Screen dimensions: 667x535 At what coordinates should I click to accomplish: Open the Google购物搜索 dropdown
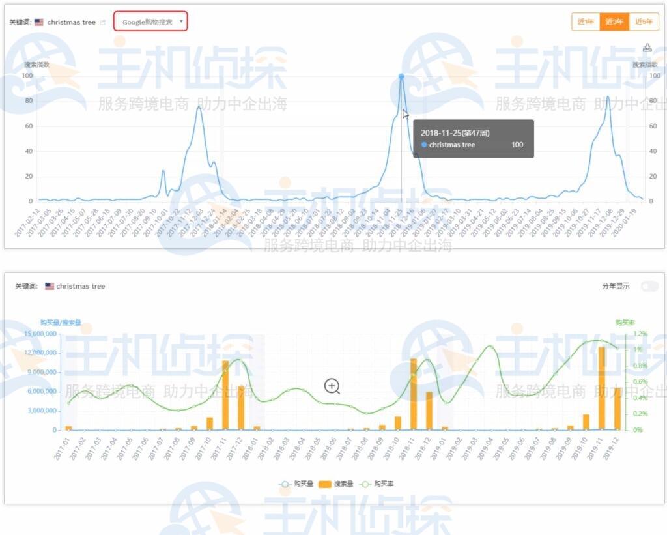coord(150,21)
